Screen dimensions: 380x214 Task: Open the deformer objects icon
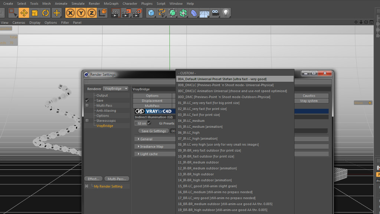tap(194, 13)
